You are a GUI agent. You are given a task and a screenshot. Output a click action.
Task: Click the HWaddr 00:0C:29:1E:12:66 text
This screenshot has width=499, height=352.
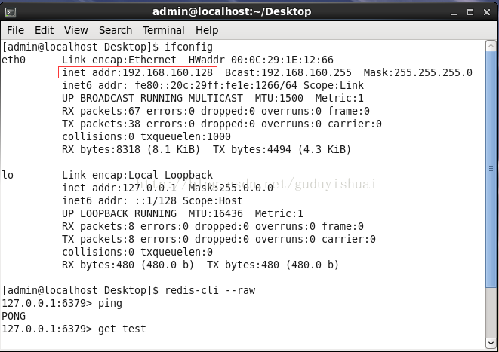coord(261,60)
